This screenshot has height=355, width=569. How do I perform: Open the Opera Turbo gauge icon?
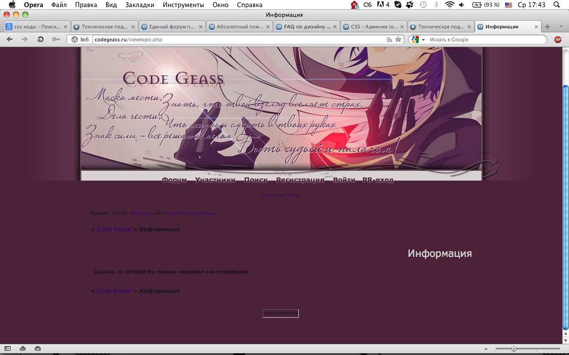[x=37, y=349]
